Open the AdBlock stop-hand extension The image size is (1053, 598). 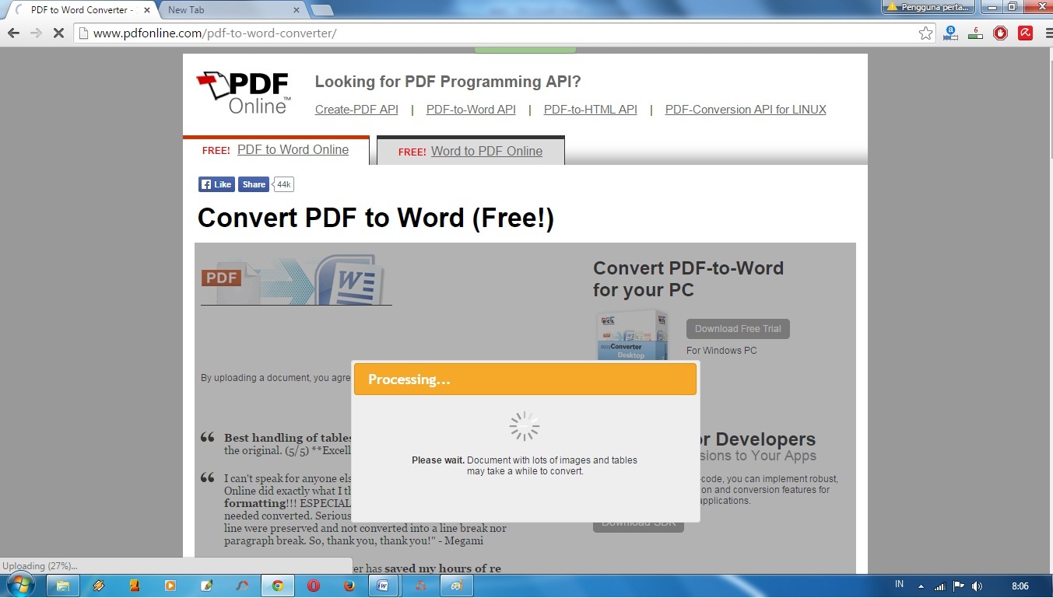tap(1001, 33)
